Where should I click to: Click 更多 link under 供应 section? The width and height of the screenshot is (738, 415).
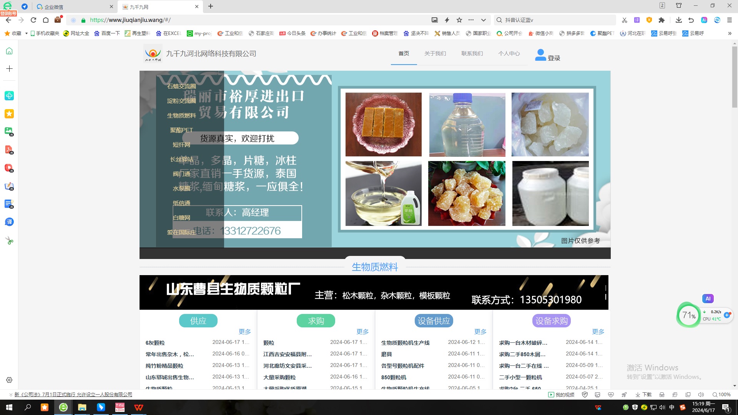point(244,332)
